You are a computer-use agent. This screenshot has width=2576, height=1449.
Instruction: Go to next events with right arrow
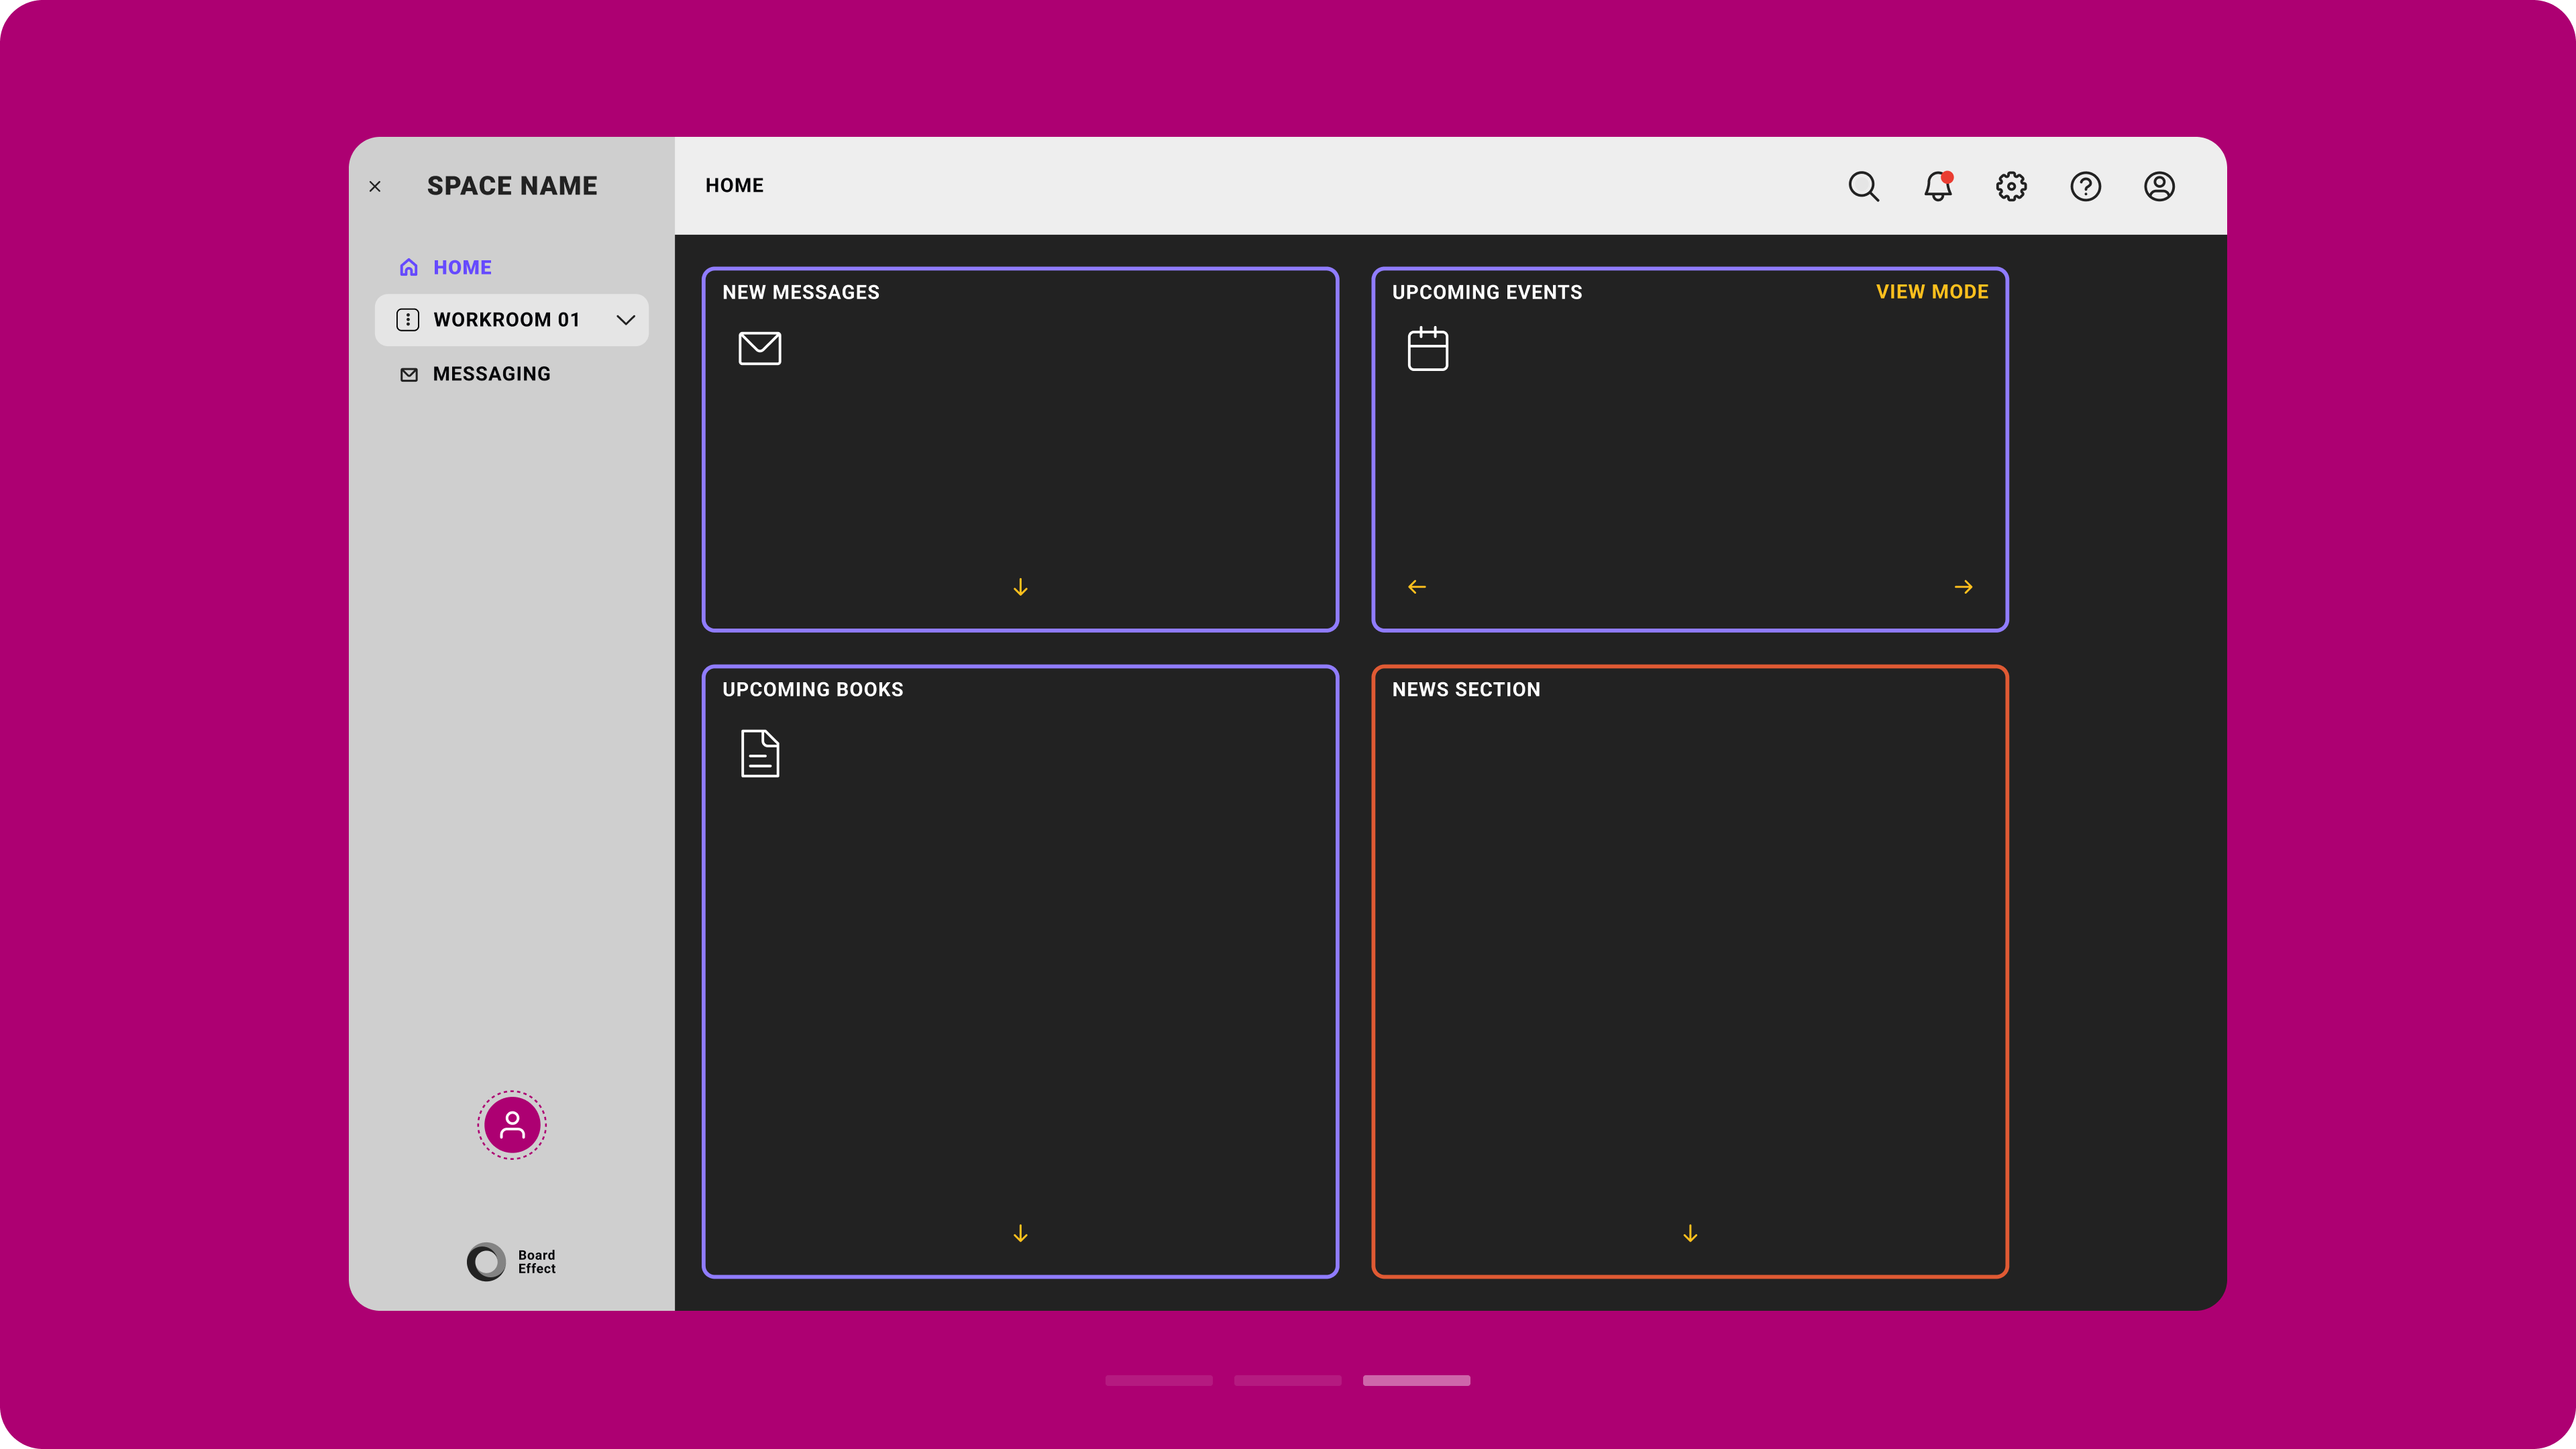coord(1963,587)
